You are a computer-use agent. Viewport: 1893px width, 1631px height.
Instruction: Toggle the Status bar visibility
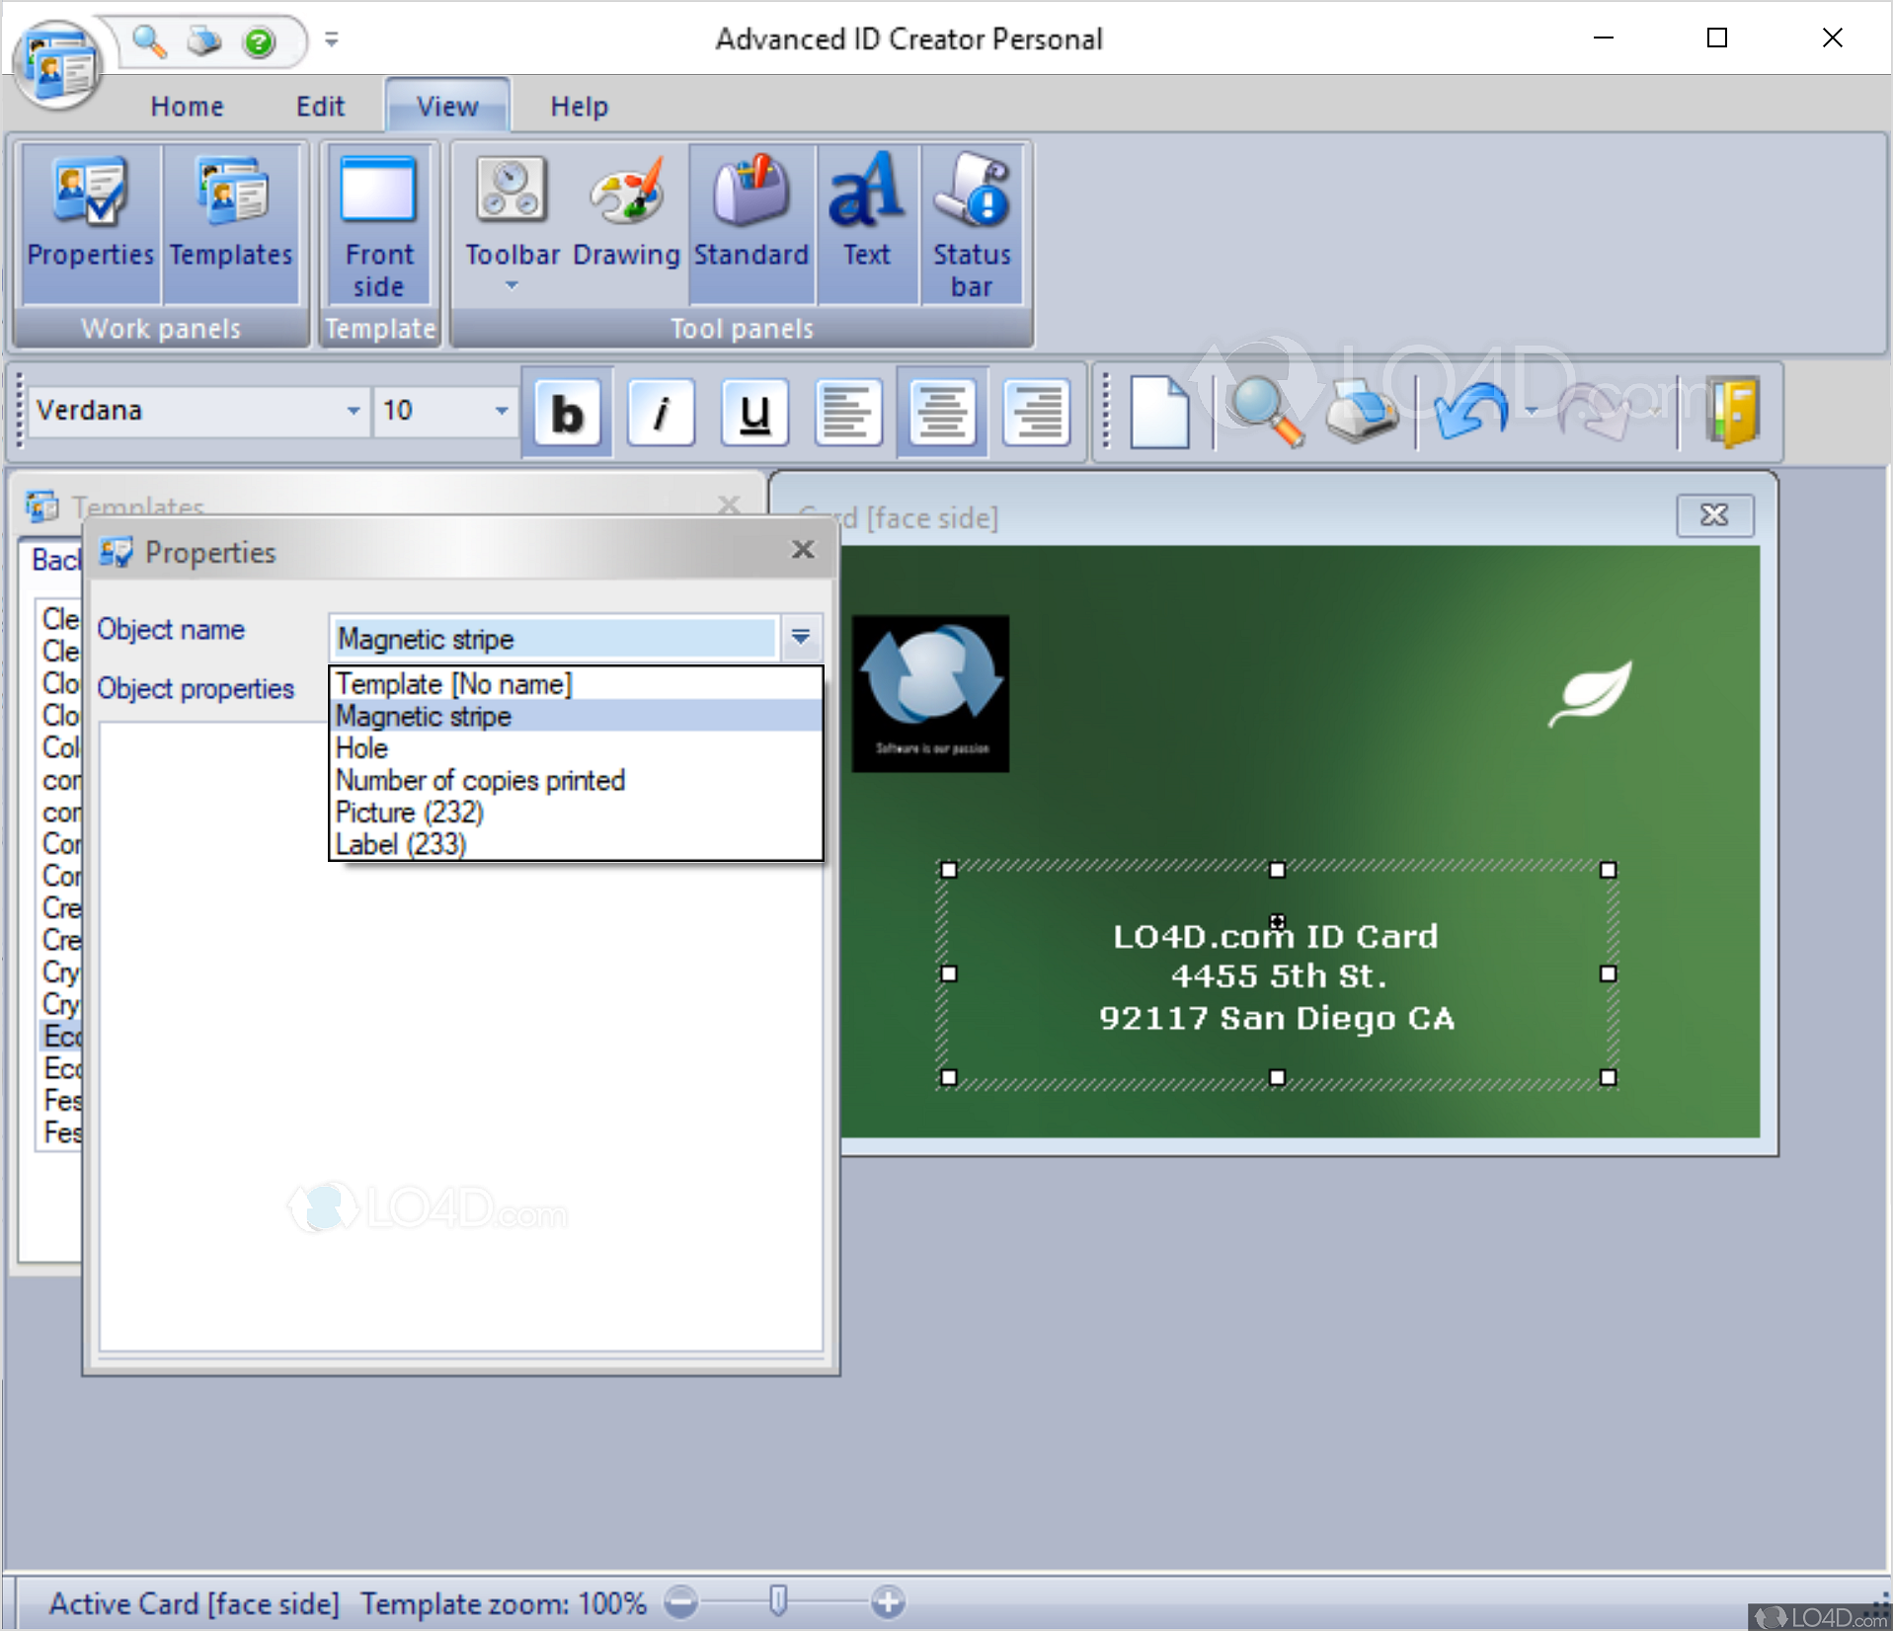coord(972,225)
